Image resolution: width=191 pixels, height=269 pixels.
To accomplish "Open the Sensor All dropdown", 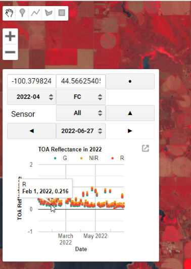I will [x=81, y=113].
